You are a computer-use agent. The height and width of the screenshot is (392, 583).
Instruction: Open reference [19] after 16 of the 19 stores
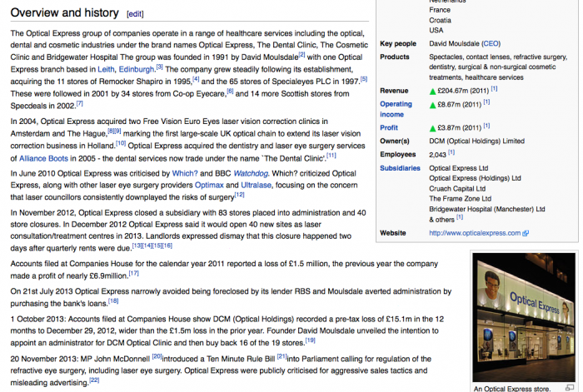click(x=310, y=340)
